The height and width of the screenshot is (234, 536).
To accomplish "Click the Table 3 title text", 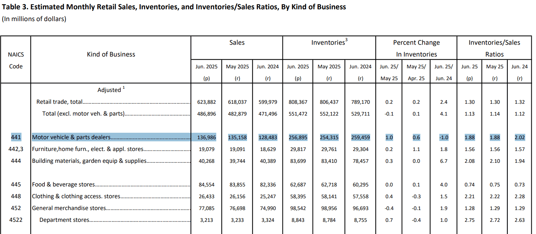I will pos(174,7).
